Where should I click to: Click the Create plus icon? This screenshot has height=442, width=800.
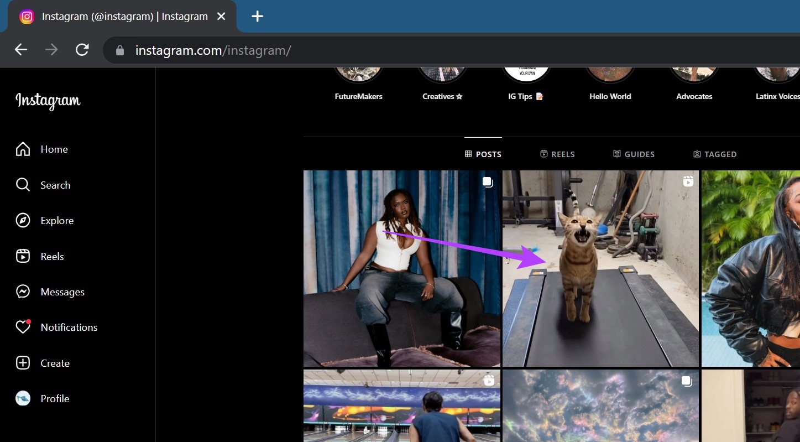(23, 363)
